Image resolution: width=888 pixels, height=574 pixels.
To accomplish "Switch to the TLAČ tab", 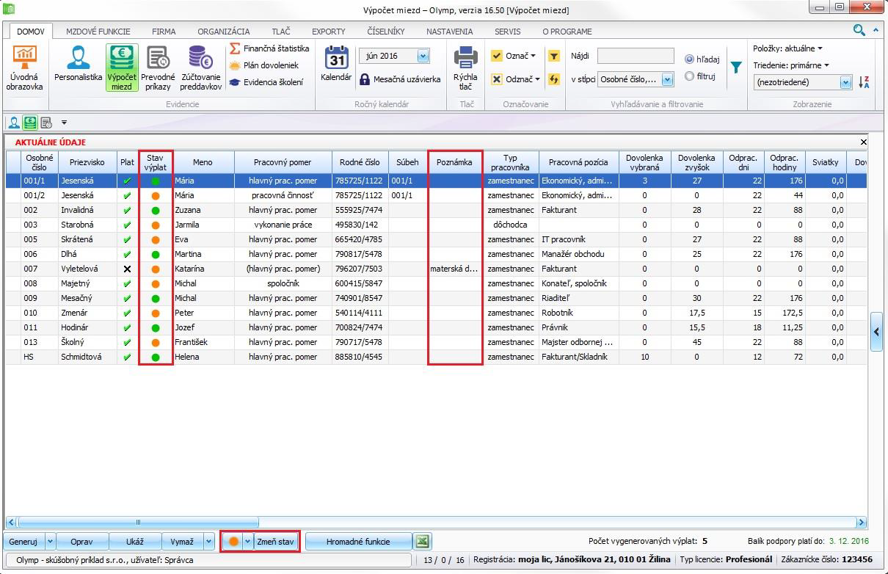I will click(x=281, y=32).
